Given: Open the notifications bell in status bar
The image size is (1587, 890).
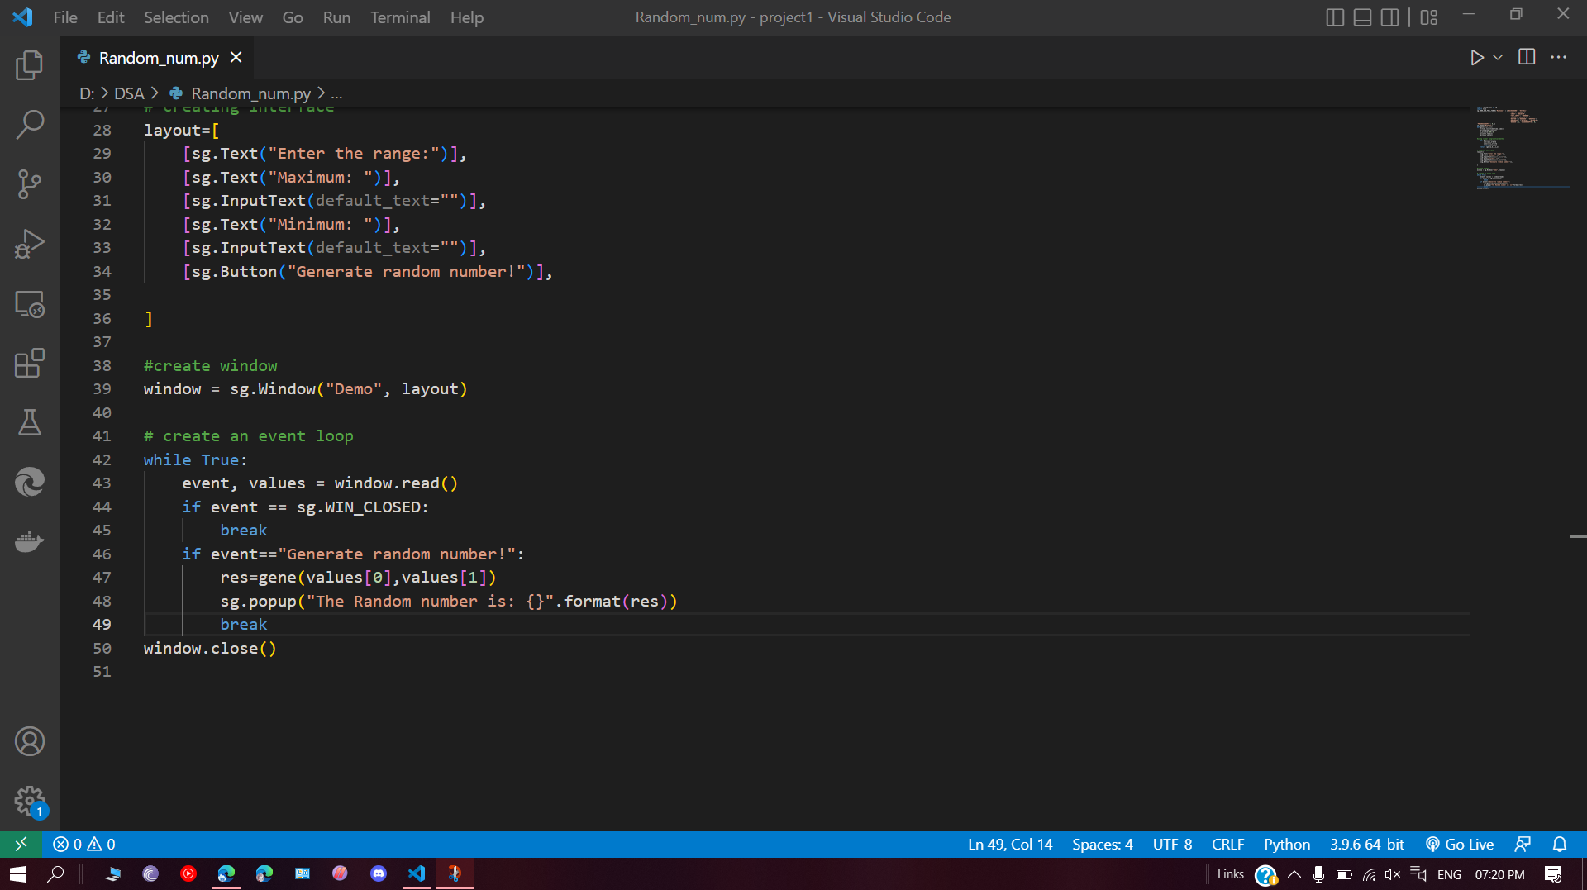Looking at the screenshot, I should coord(1560,844).
